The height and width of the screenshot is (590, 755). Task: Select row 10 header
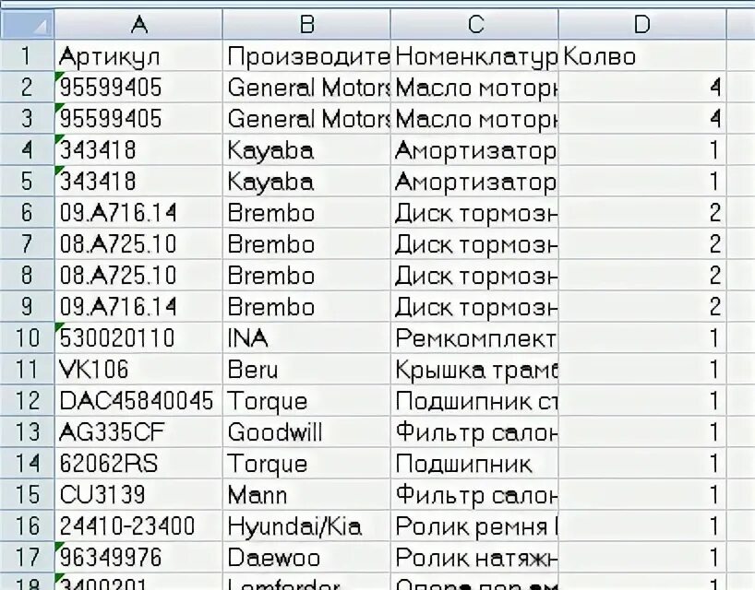tap(27, 337)
